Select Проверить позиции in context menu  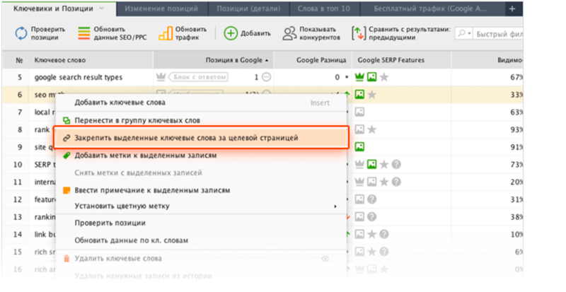[x=201, y=223]
